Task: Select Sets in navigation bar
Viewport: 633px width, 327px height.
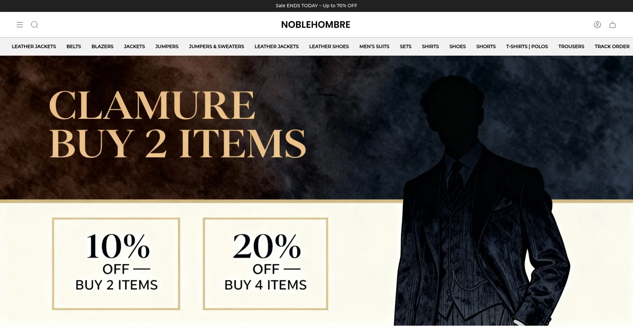Action: (406, 46)
